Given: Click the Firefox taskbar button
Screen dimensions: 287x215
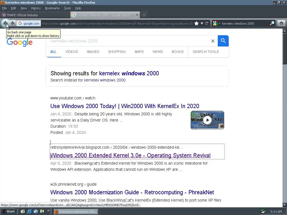Looking at the screenshot, I should (76, 212).
